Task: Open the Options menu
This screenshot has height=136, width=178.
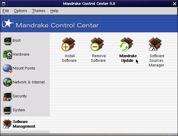Action: pos(20,11)
